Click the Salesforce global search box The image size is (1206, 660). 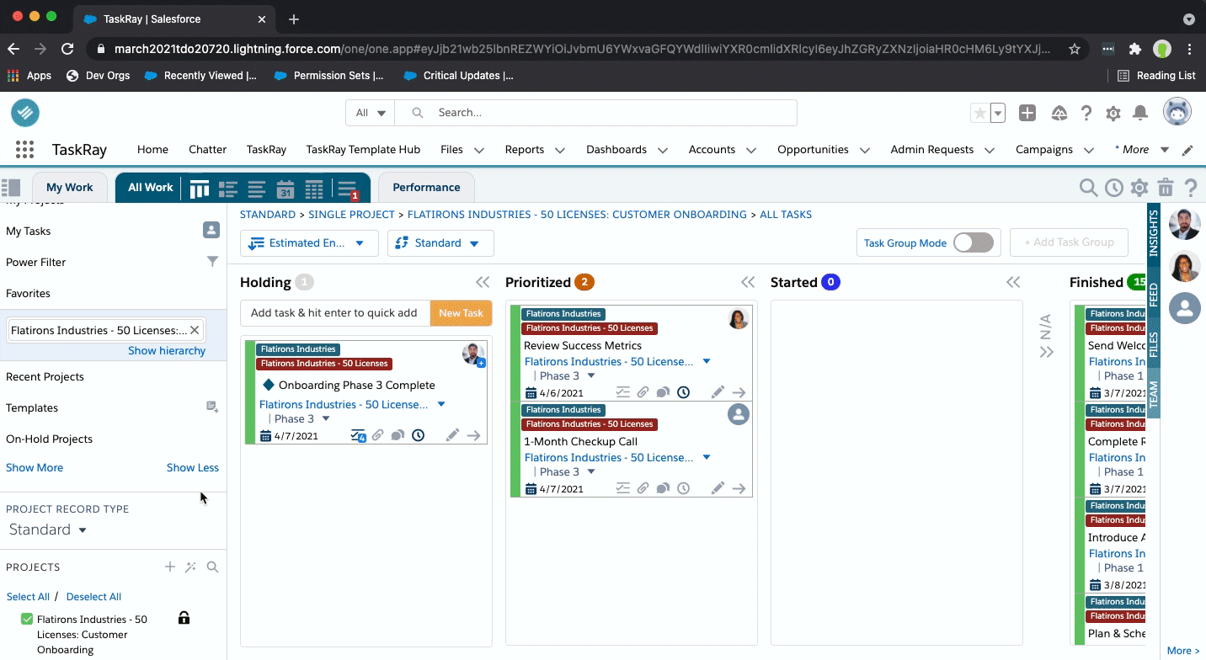(595, 113)
